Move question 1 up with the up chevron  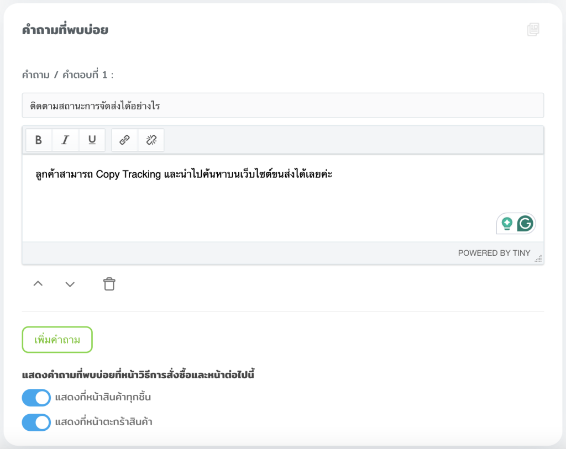point(38,284)
